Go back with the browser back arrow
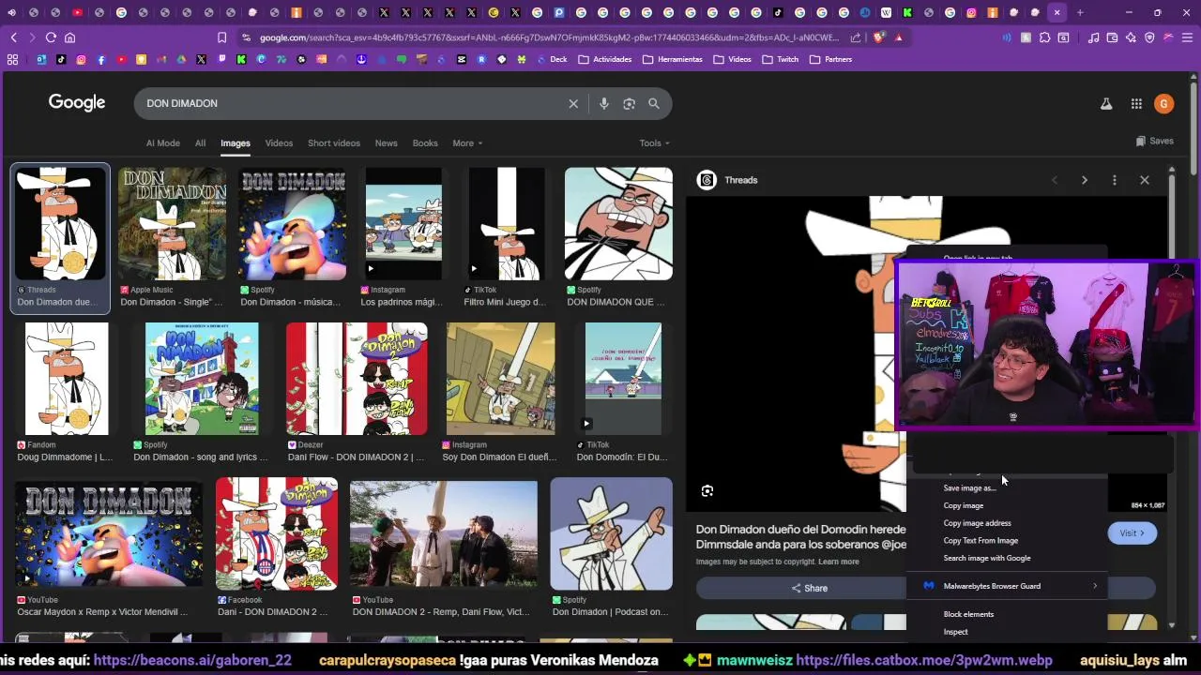1201x675 pixels. tap(14, 37)
